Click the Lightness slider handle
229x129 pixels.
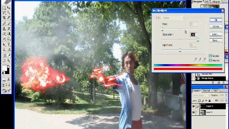[x=180, y=50]
